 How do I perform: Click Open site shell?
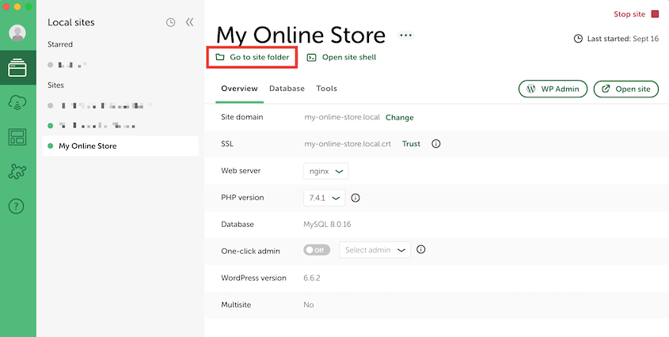pyautogui.click(x=342, y=57)
